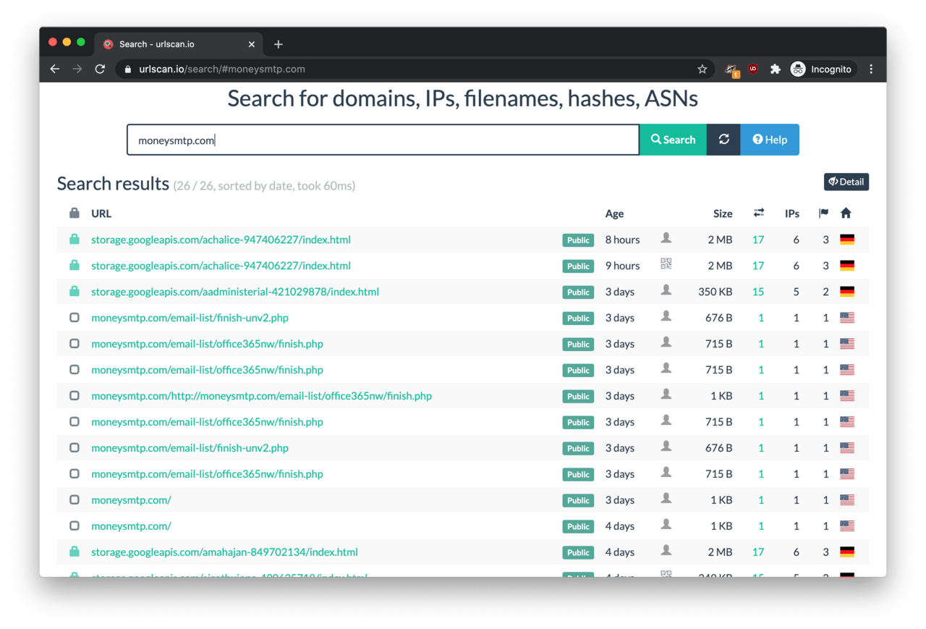Click the Public badge on the 8 hours row

pyautogui.click(x=578, y=240)
